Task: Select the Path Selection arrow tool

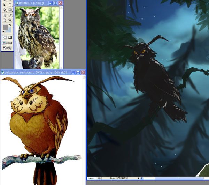Action: [x=5, y=5]
